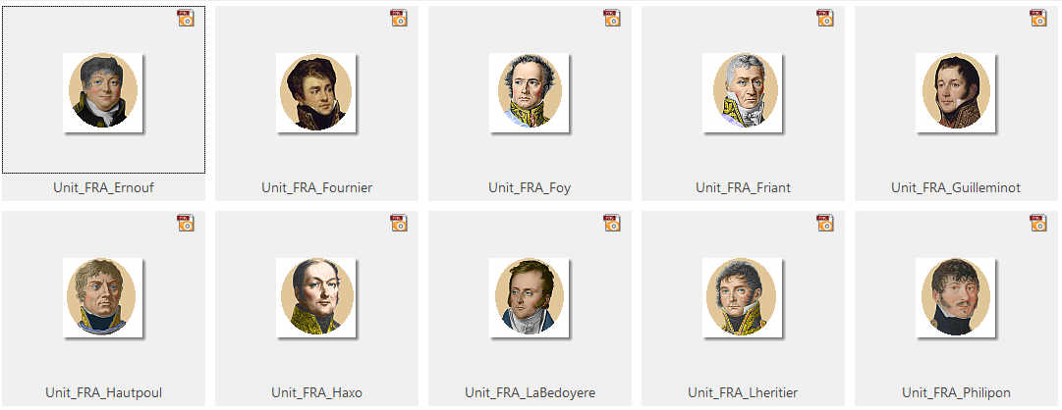Screen dimensions: 1062x410
Task: Click the file type badge on Haxo tile
Action: point(399,223)
